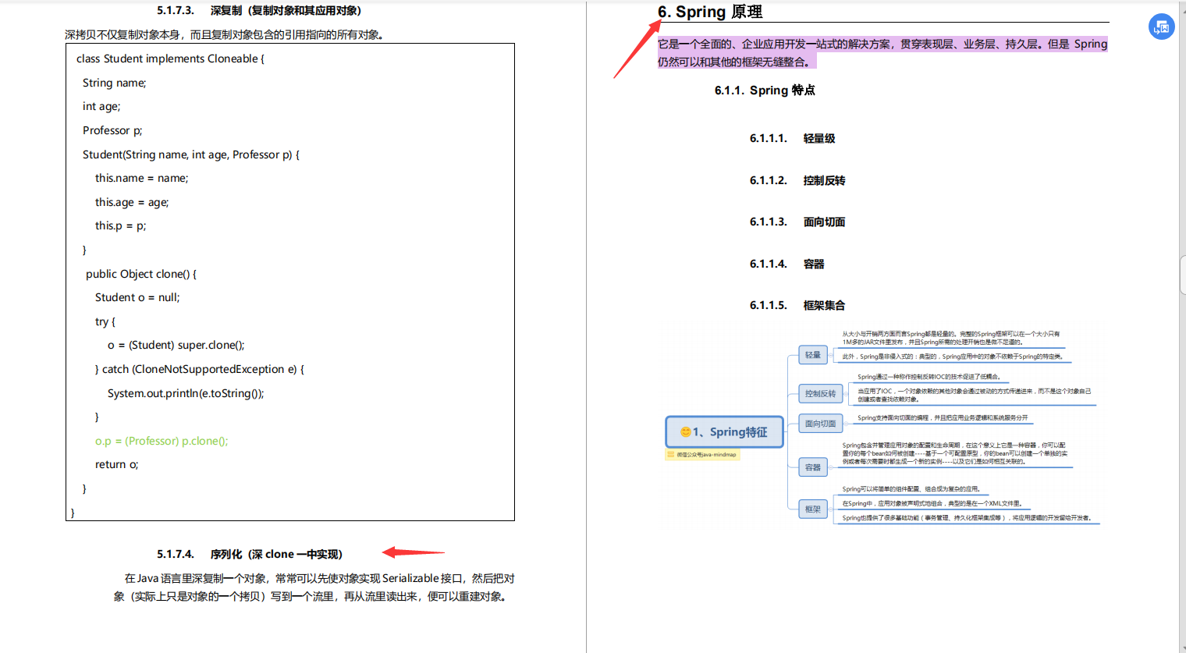Image resolution: width=1186 pixels, height=653 pixels.
Task: Click code line "int age;"
Action: (101, 106)
